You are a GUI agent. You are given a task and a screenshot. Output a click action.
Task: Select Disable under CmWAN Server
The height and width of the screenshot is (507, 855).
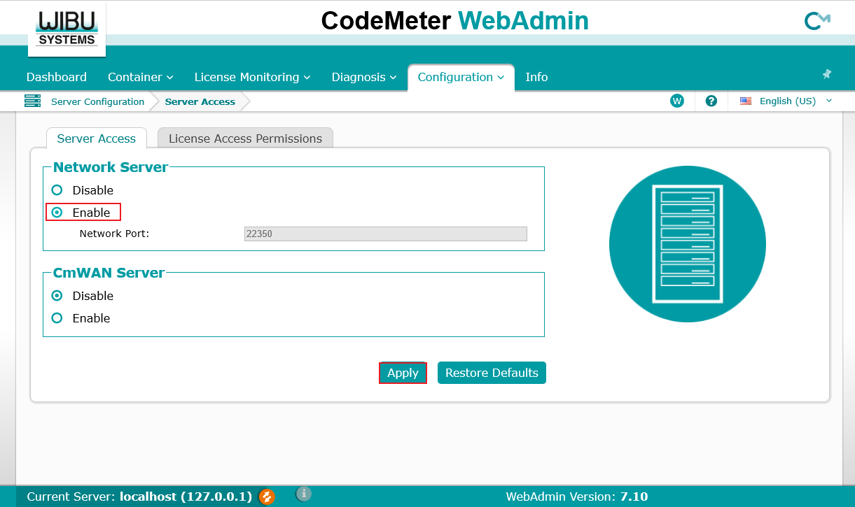coord(57,296)
